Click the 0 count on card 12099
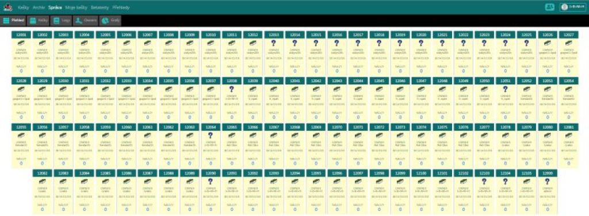This screenshot has width=589, height=216. pos(400,209)
